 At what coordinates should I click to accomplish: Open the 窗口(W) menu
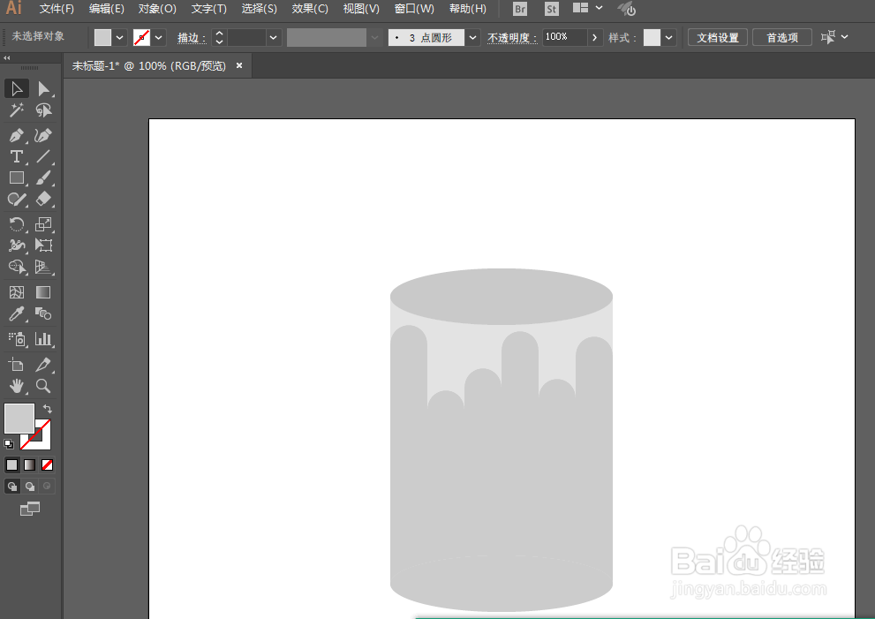click(413, 10)
